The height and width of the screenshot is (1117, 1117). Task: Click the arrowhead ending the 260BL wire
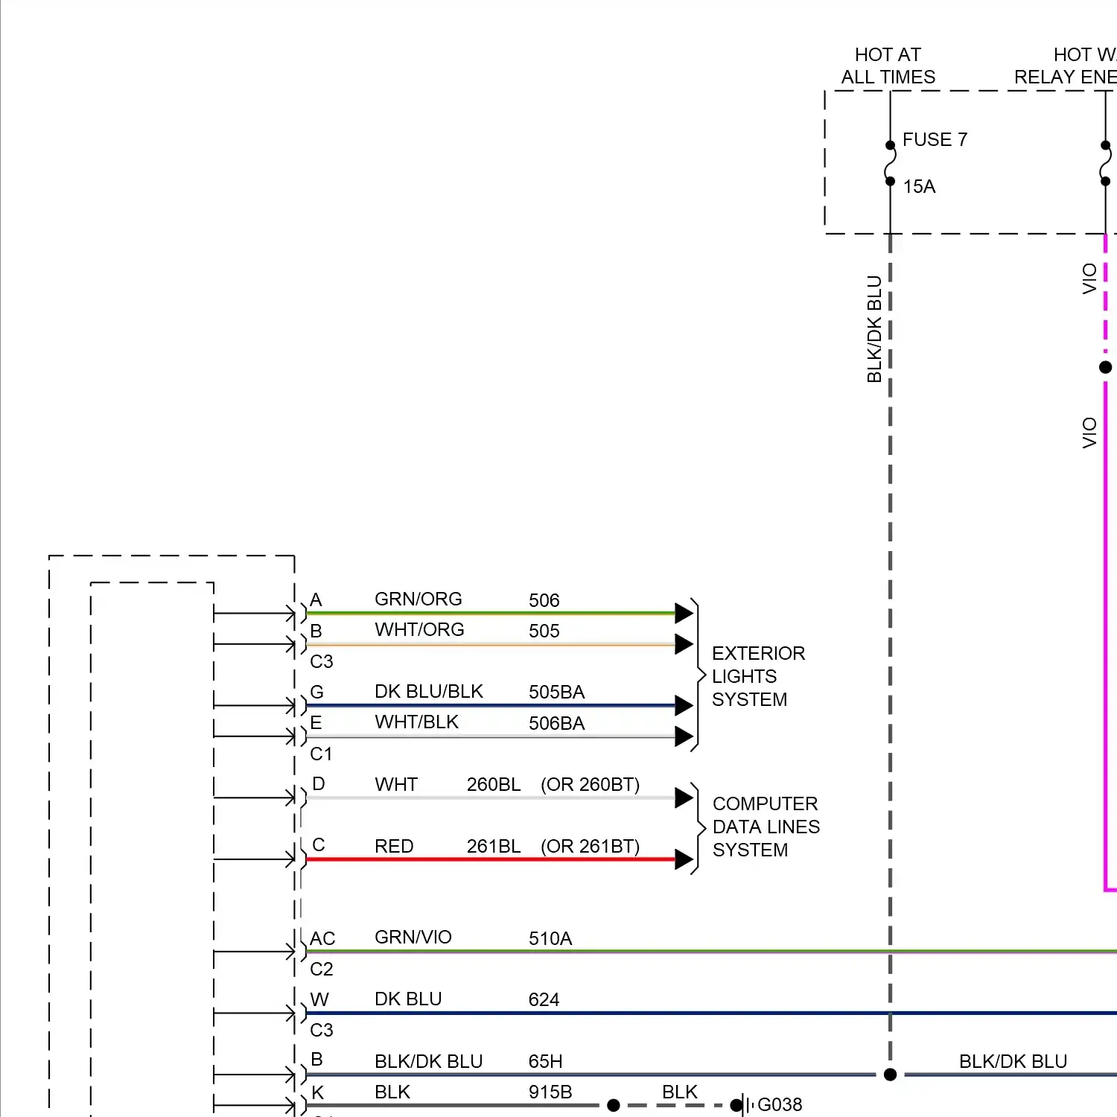click(x=684, y=798)
